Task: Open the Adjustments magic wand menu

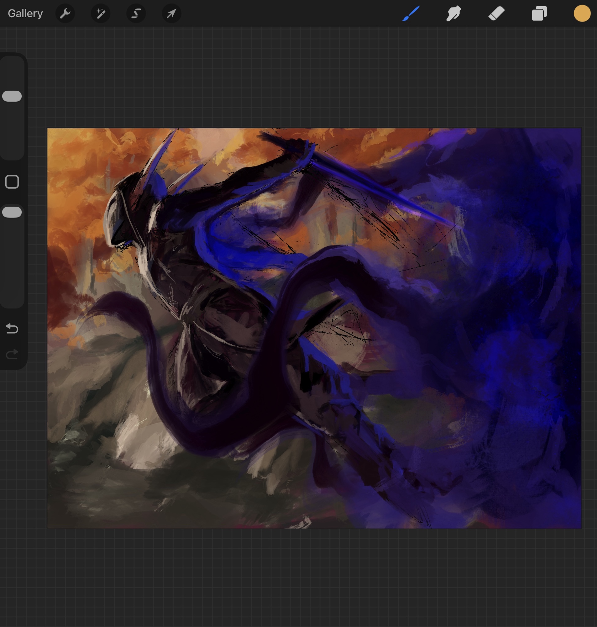Action: 101,13
